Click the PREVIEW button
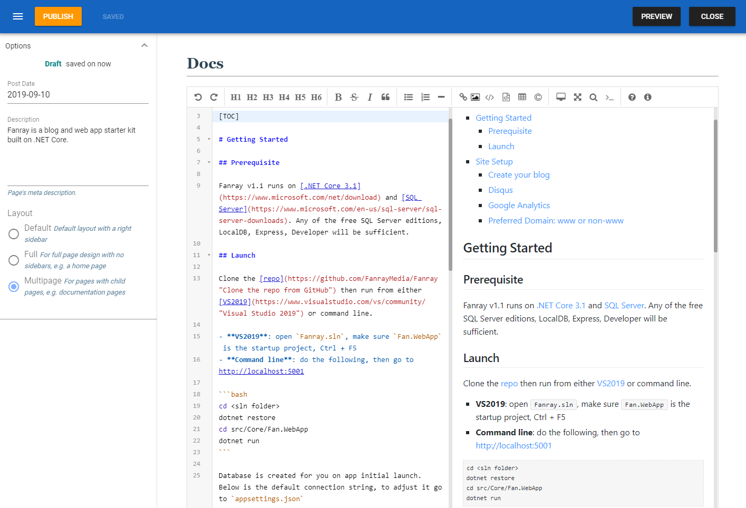 pyautogui.click(x=656, y=16)
